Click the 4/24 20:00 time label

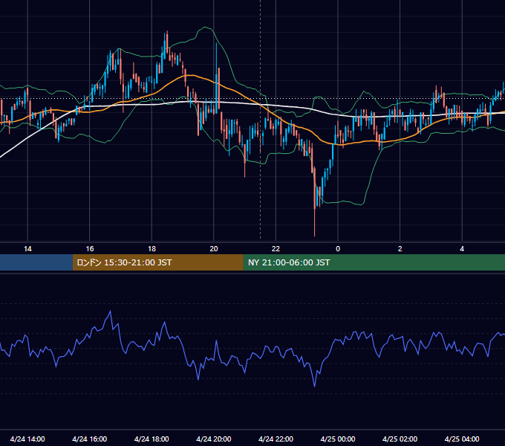[x=214, y=439]
